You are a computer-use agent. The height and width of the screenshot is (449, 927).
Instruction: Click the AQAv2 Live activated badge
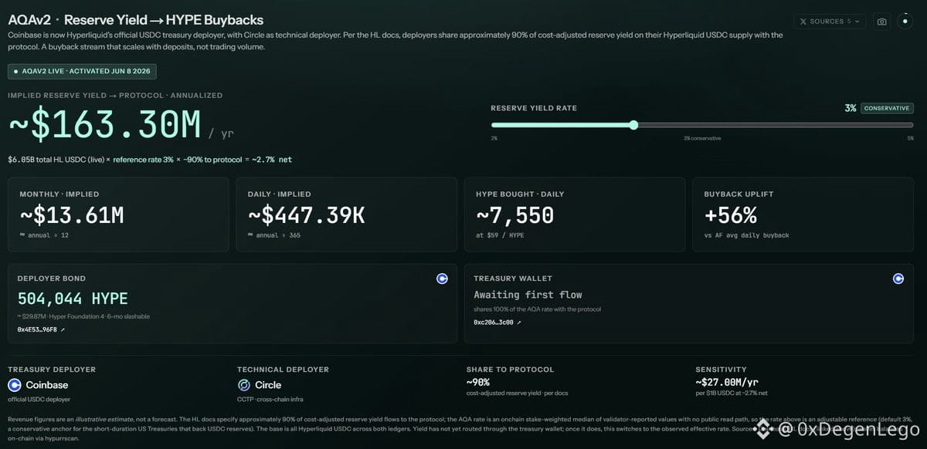tap(83, 71)
